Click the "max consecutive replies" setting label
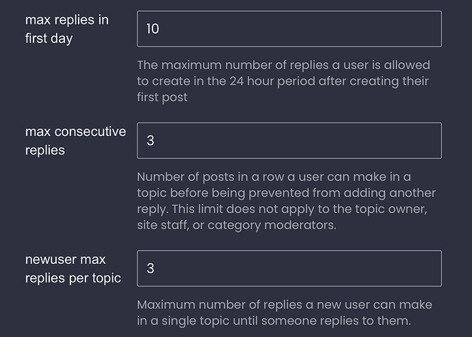 pyautogui.click(x=75, y=141)
